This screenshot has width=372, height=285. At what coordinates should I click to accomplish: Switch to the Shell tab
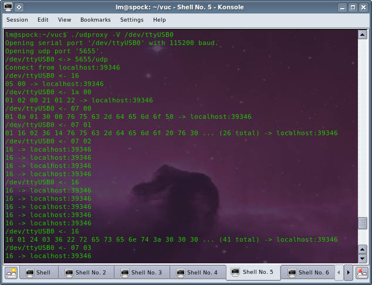[39, 273]
